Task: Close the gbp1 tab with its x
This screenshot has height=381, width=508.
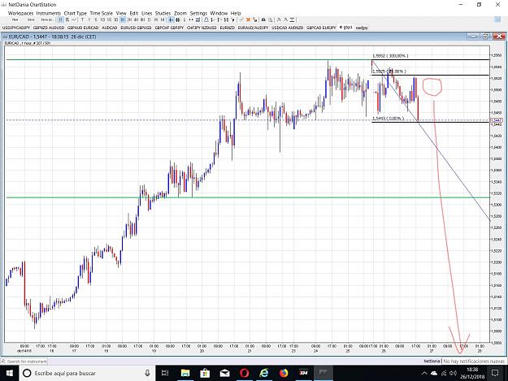Action: [341, 27]
